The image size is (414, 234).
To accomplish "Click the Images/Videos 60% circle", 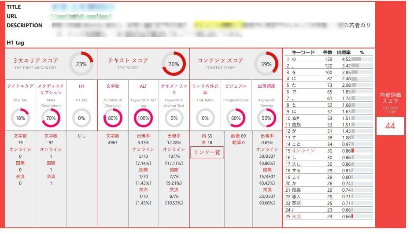I will coord(236,118).
